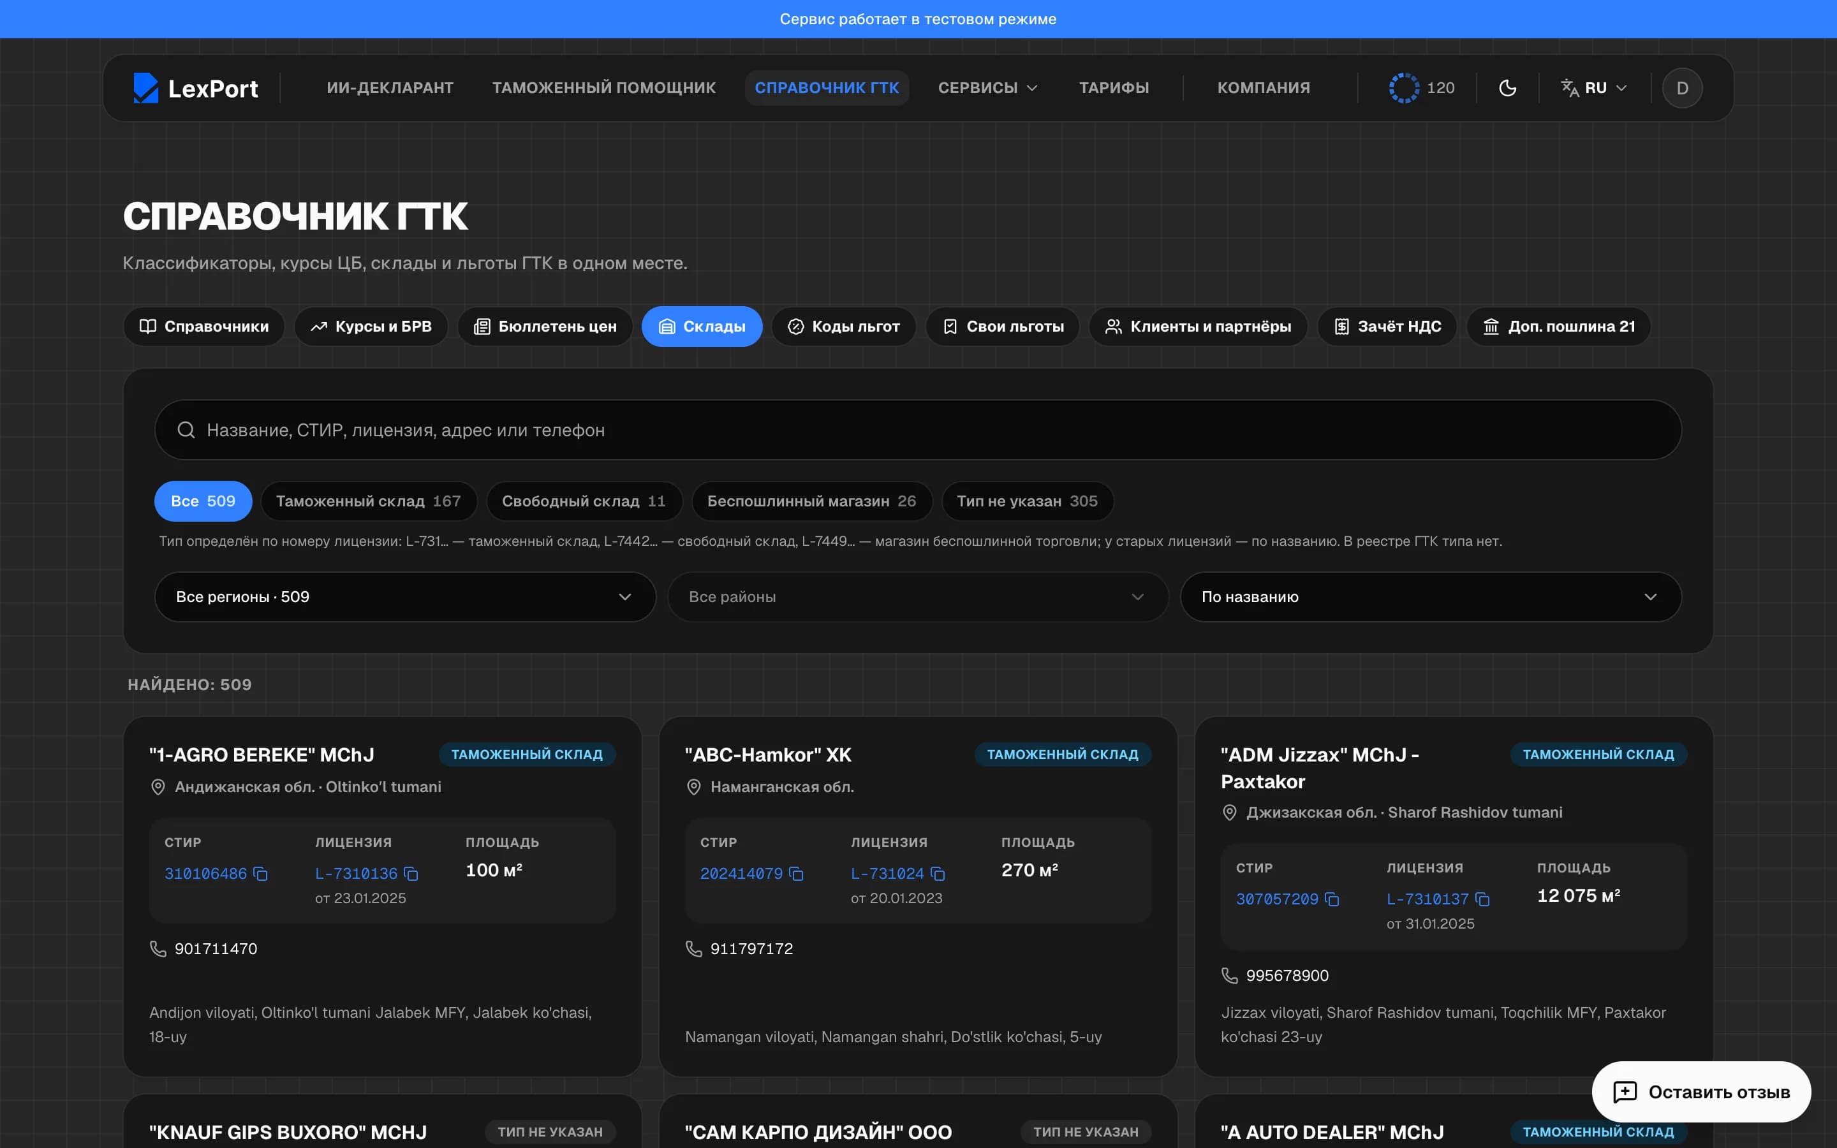This screenshot has width=1837, height=1148.
Task: Copy license L-731024
Action: tap(938, 874)
